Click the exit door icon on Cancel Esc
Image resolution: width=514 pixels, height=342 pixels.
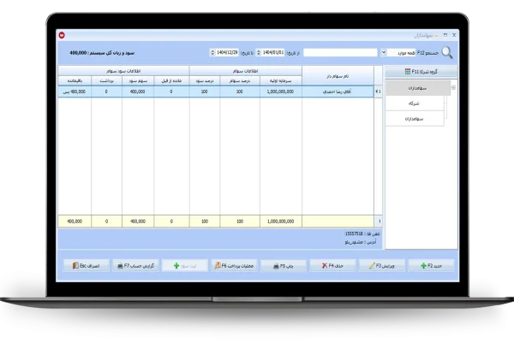pyautogui.click(x=75, y=266)
